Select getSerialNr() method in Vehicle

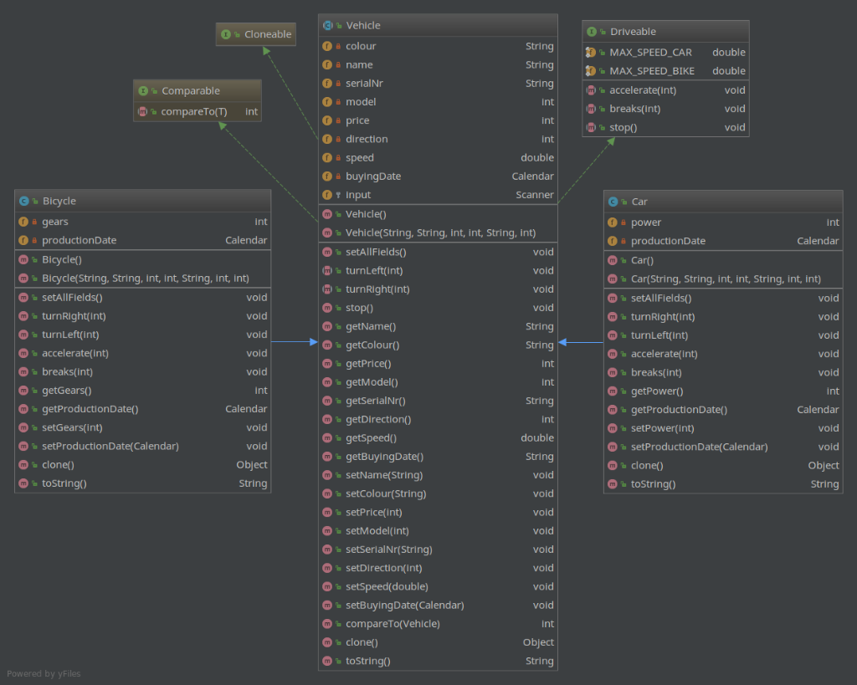point(438,401)
